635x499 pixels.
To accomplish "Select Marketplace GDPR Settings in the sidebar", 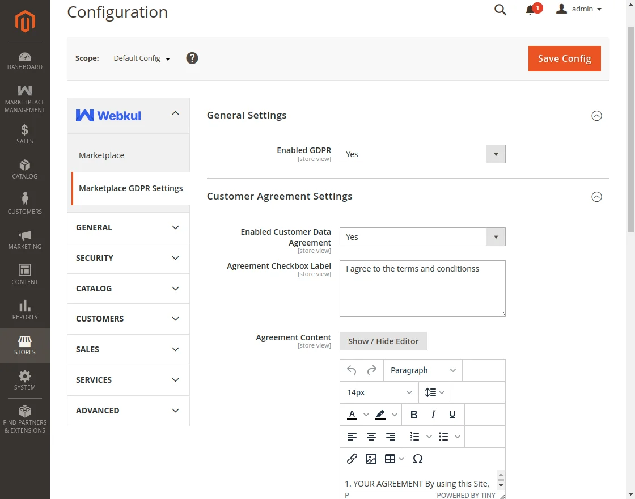I will [x=130, y=188].
